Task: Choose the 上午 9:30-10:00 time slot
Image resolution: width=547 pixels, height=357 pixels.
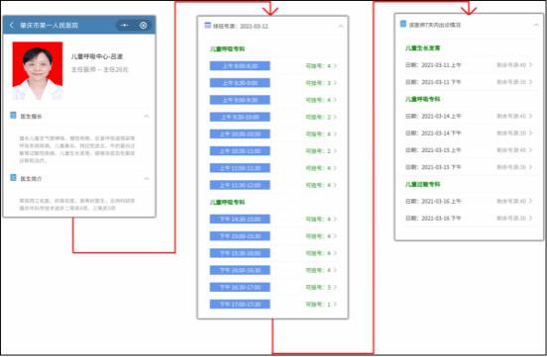Action: 240,117
